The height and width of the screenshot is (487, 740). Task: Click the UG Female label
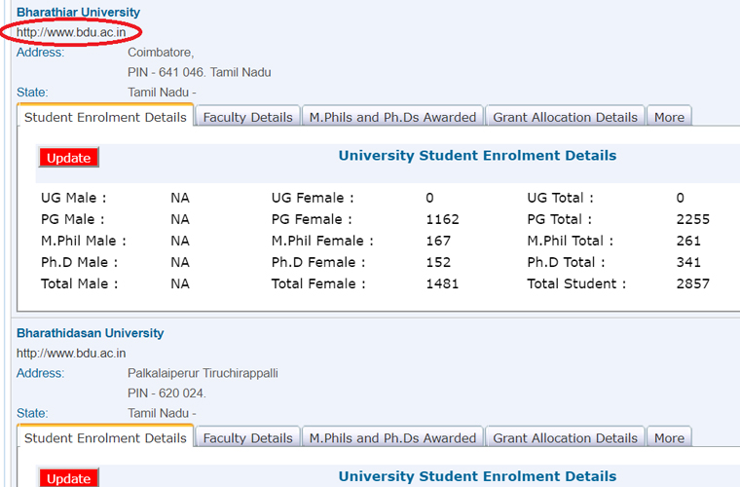pos(313,198)
